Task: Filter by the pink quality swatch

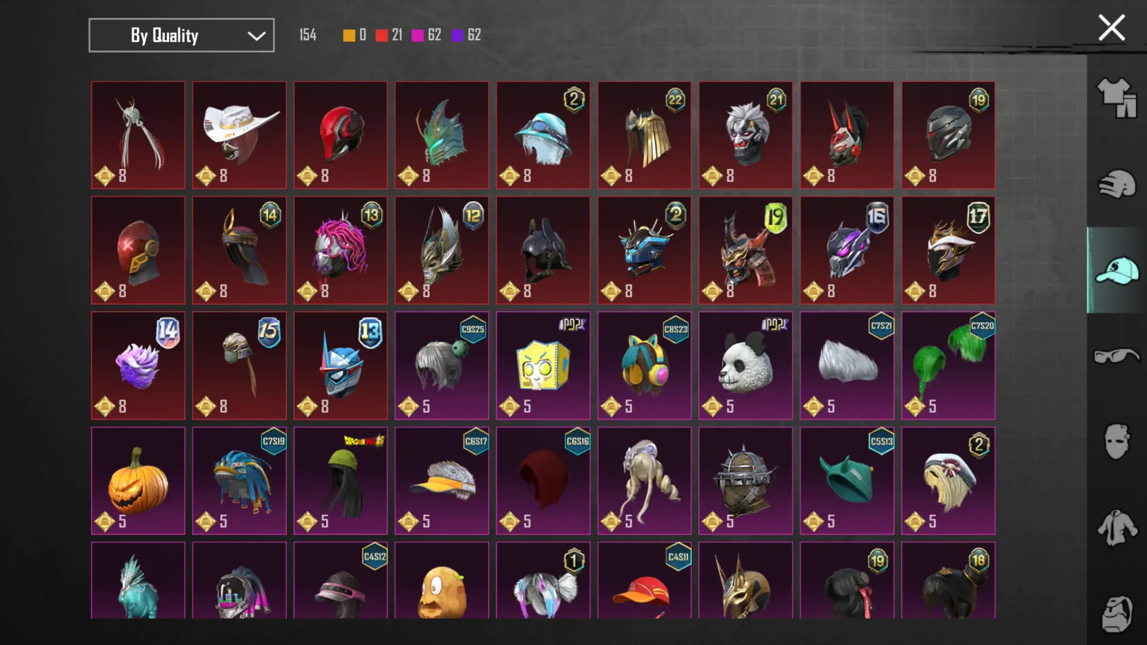Action: 418,36
